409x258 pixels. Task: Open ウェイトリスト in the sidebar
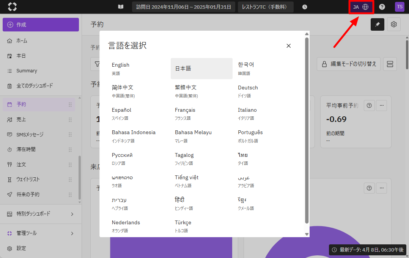pyautogui.click(x=28, y=180)
